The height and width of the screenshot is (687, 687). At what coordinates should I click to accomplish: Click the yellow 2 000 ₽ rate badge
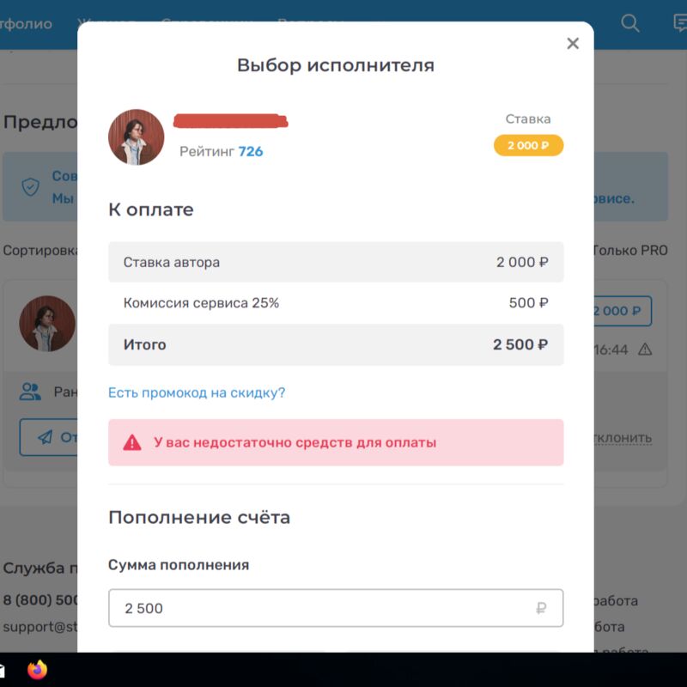(x=528, y=145)
